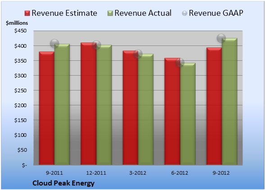Viewport: 265px width, 190px height.
Task: Click the 9-2011 quarter label
Action: pos(55,173)
